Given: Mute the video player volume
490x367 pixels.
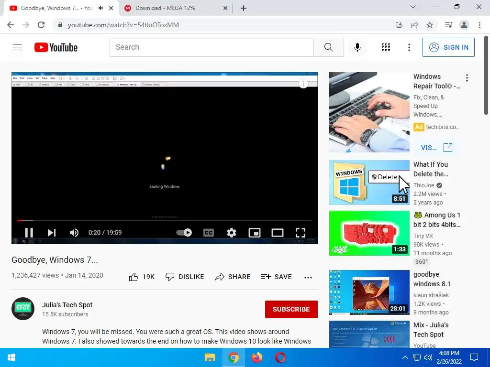Looking at the screenshot, I should pos(74,233).
